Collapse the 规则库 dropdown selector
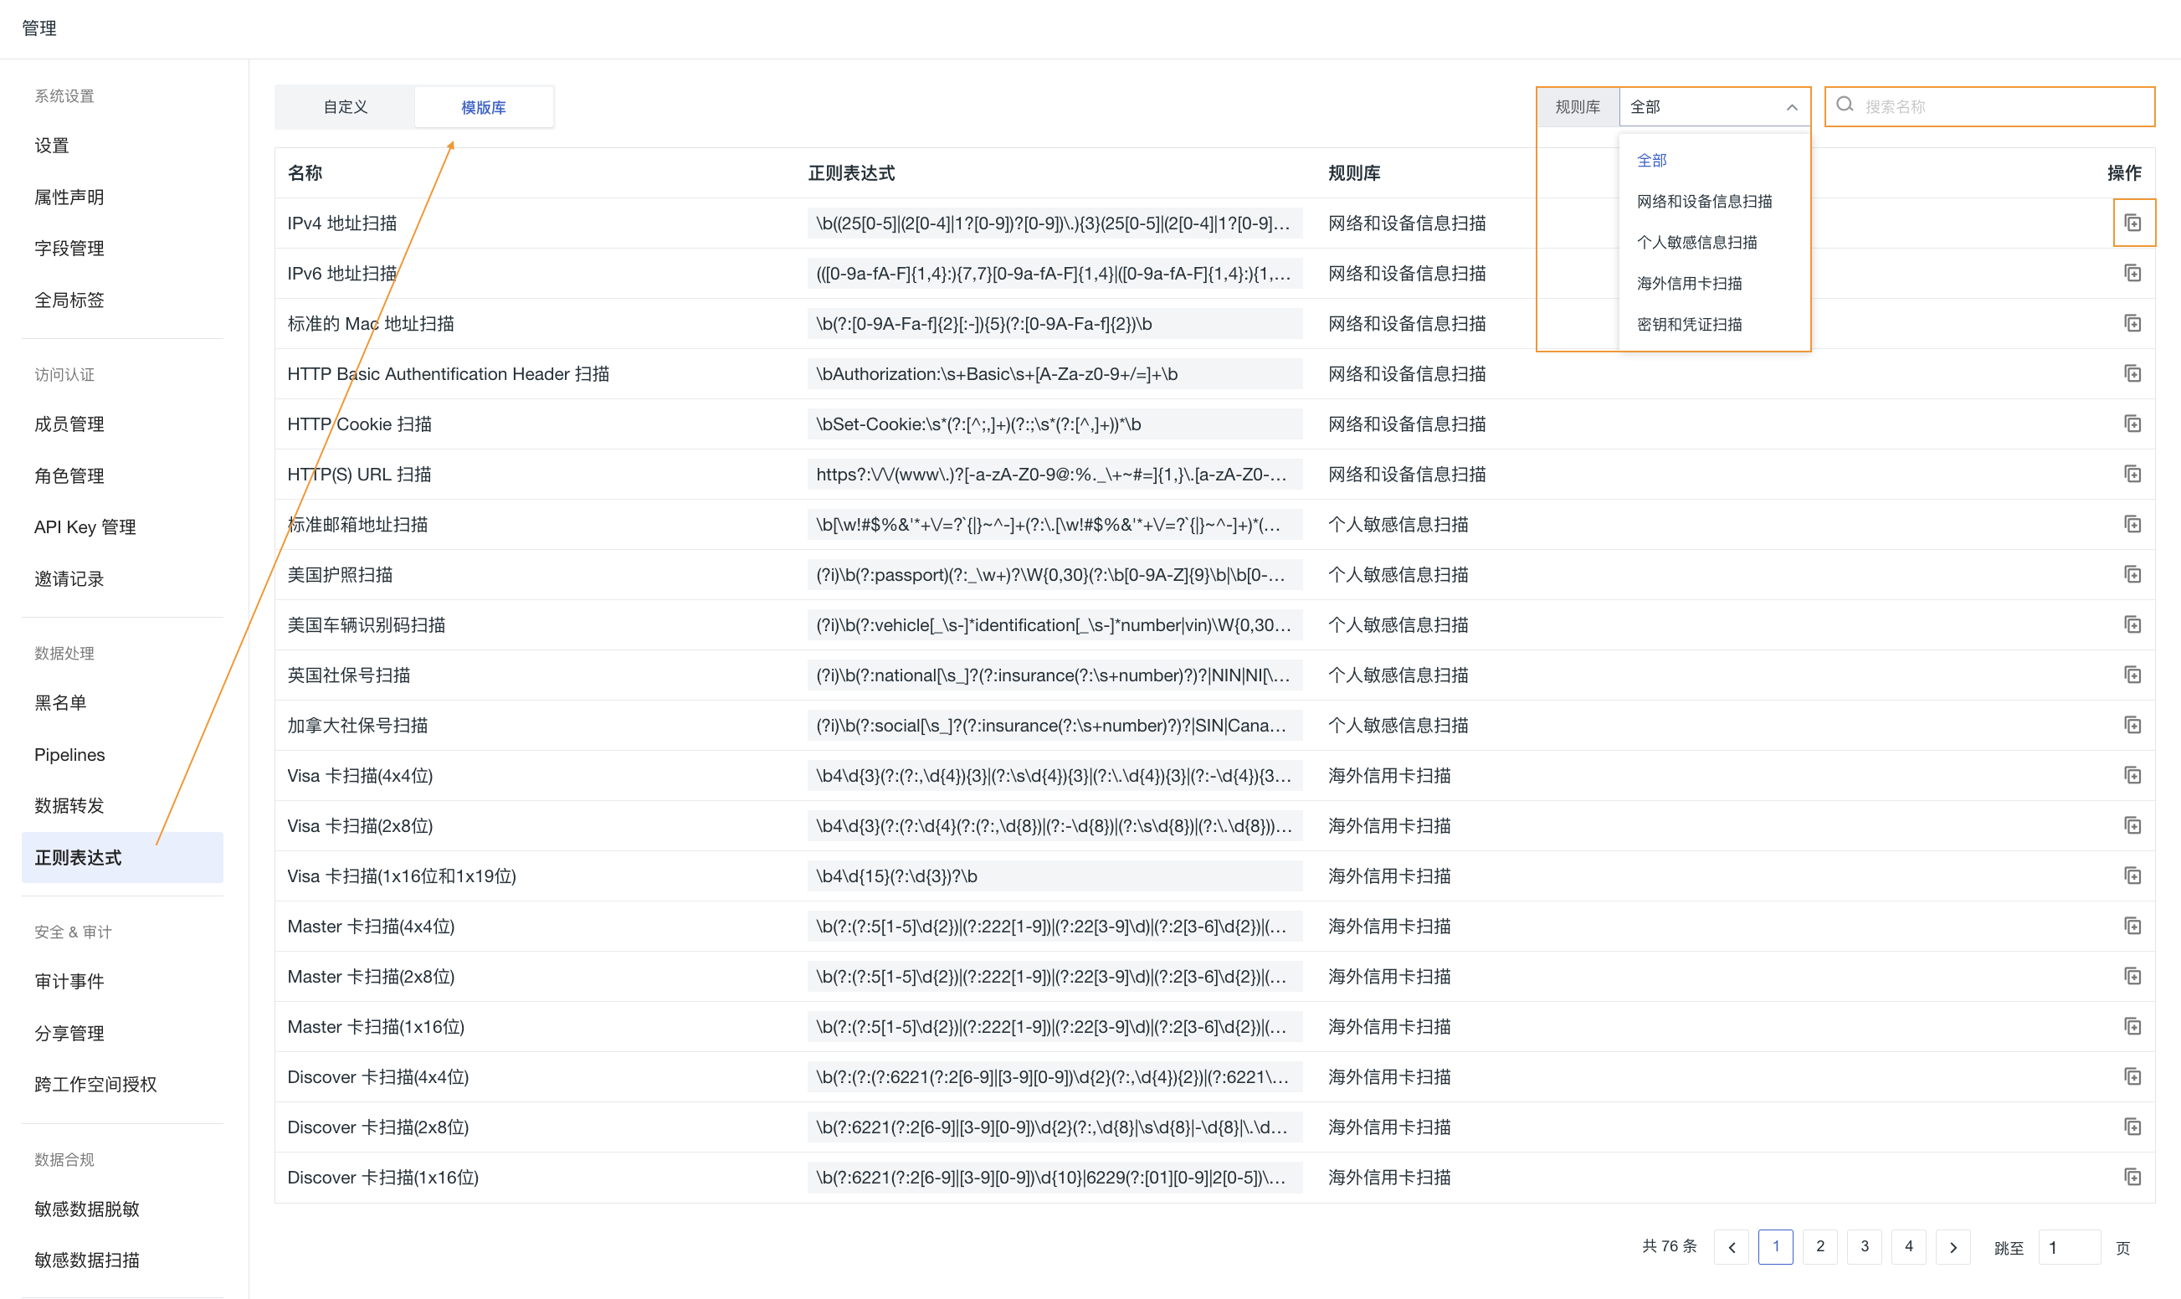The image size is (2181, 1299). coord(1792,107)
